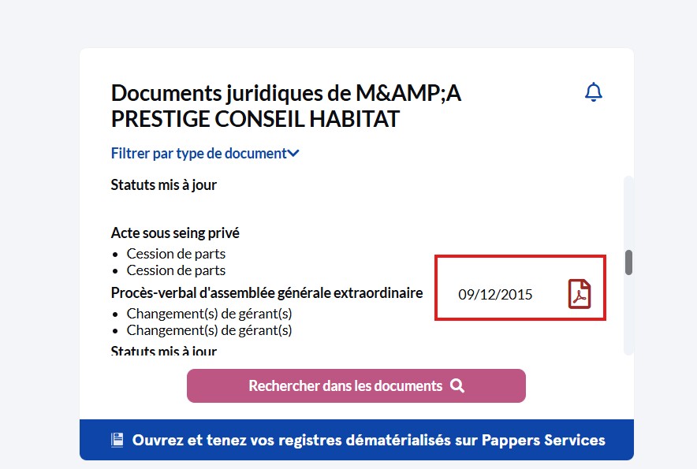Select the first 'Cession de parts' item
This screenshot has height=469, width=697.
(176, 254)
